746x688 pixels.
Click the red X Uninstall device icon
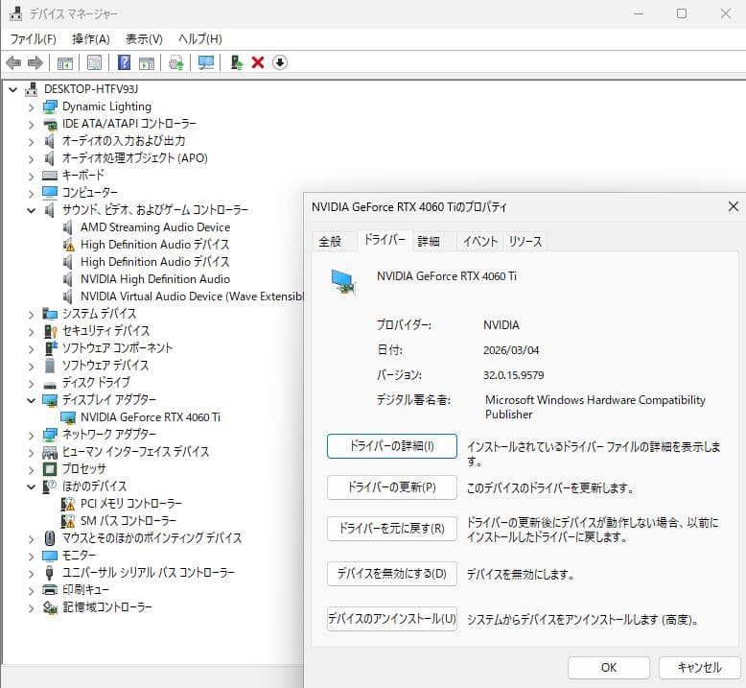point(258,62)
